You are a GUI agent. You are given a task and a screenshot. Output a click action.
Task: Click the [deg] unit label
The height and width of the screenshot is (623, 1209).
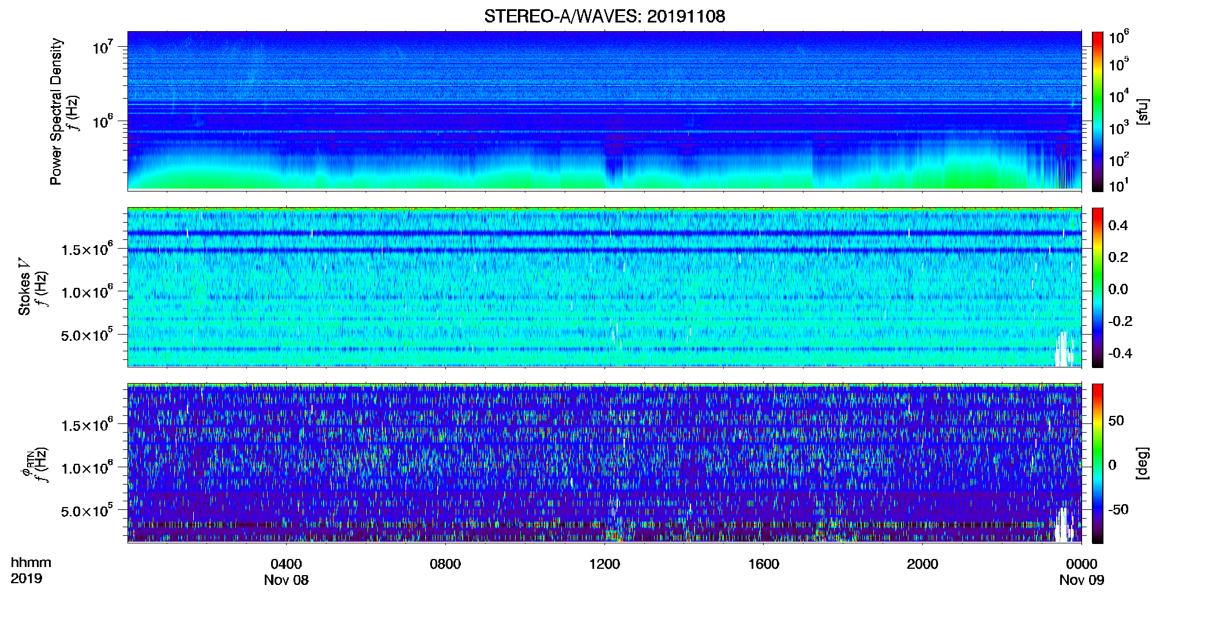pyautogui.click(x=1143, y=463)
